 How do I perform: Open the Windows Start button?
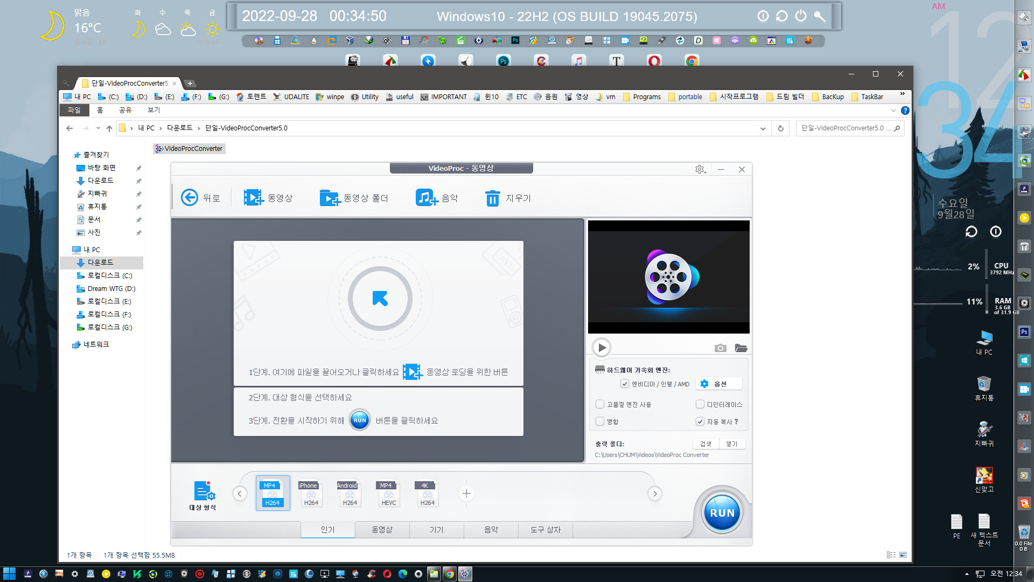click(9, 574)
